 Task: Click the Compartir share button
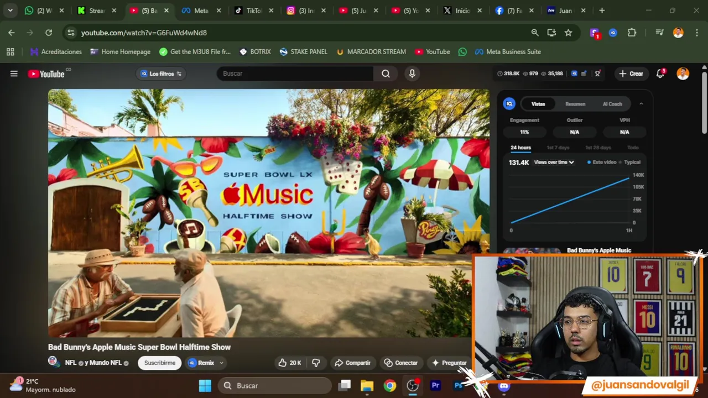tap(352, 363)
